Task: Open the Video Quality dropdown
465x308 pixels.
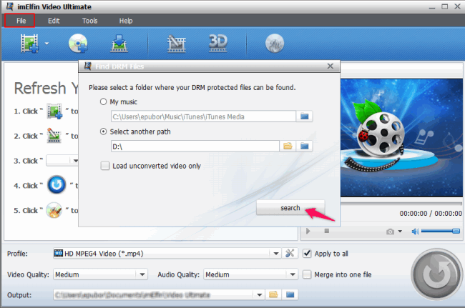Action: click(100, 274)
